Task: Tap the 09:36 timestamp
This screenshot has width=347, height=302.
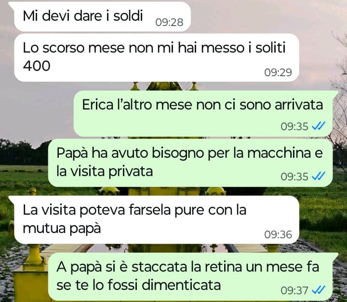Action: (278, 234)
